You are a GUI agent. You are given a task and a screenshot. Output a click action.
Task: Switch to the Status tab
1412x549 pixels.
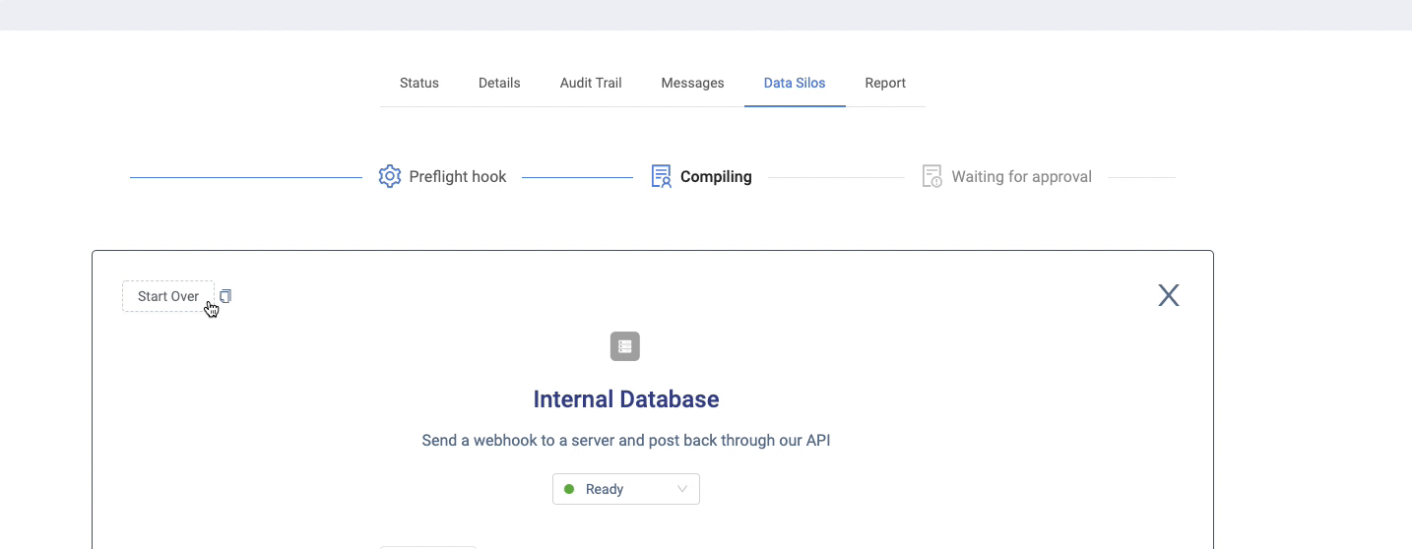point(418,83)
